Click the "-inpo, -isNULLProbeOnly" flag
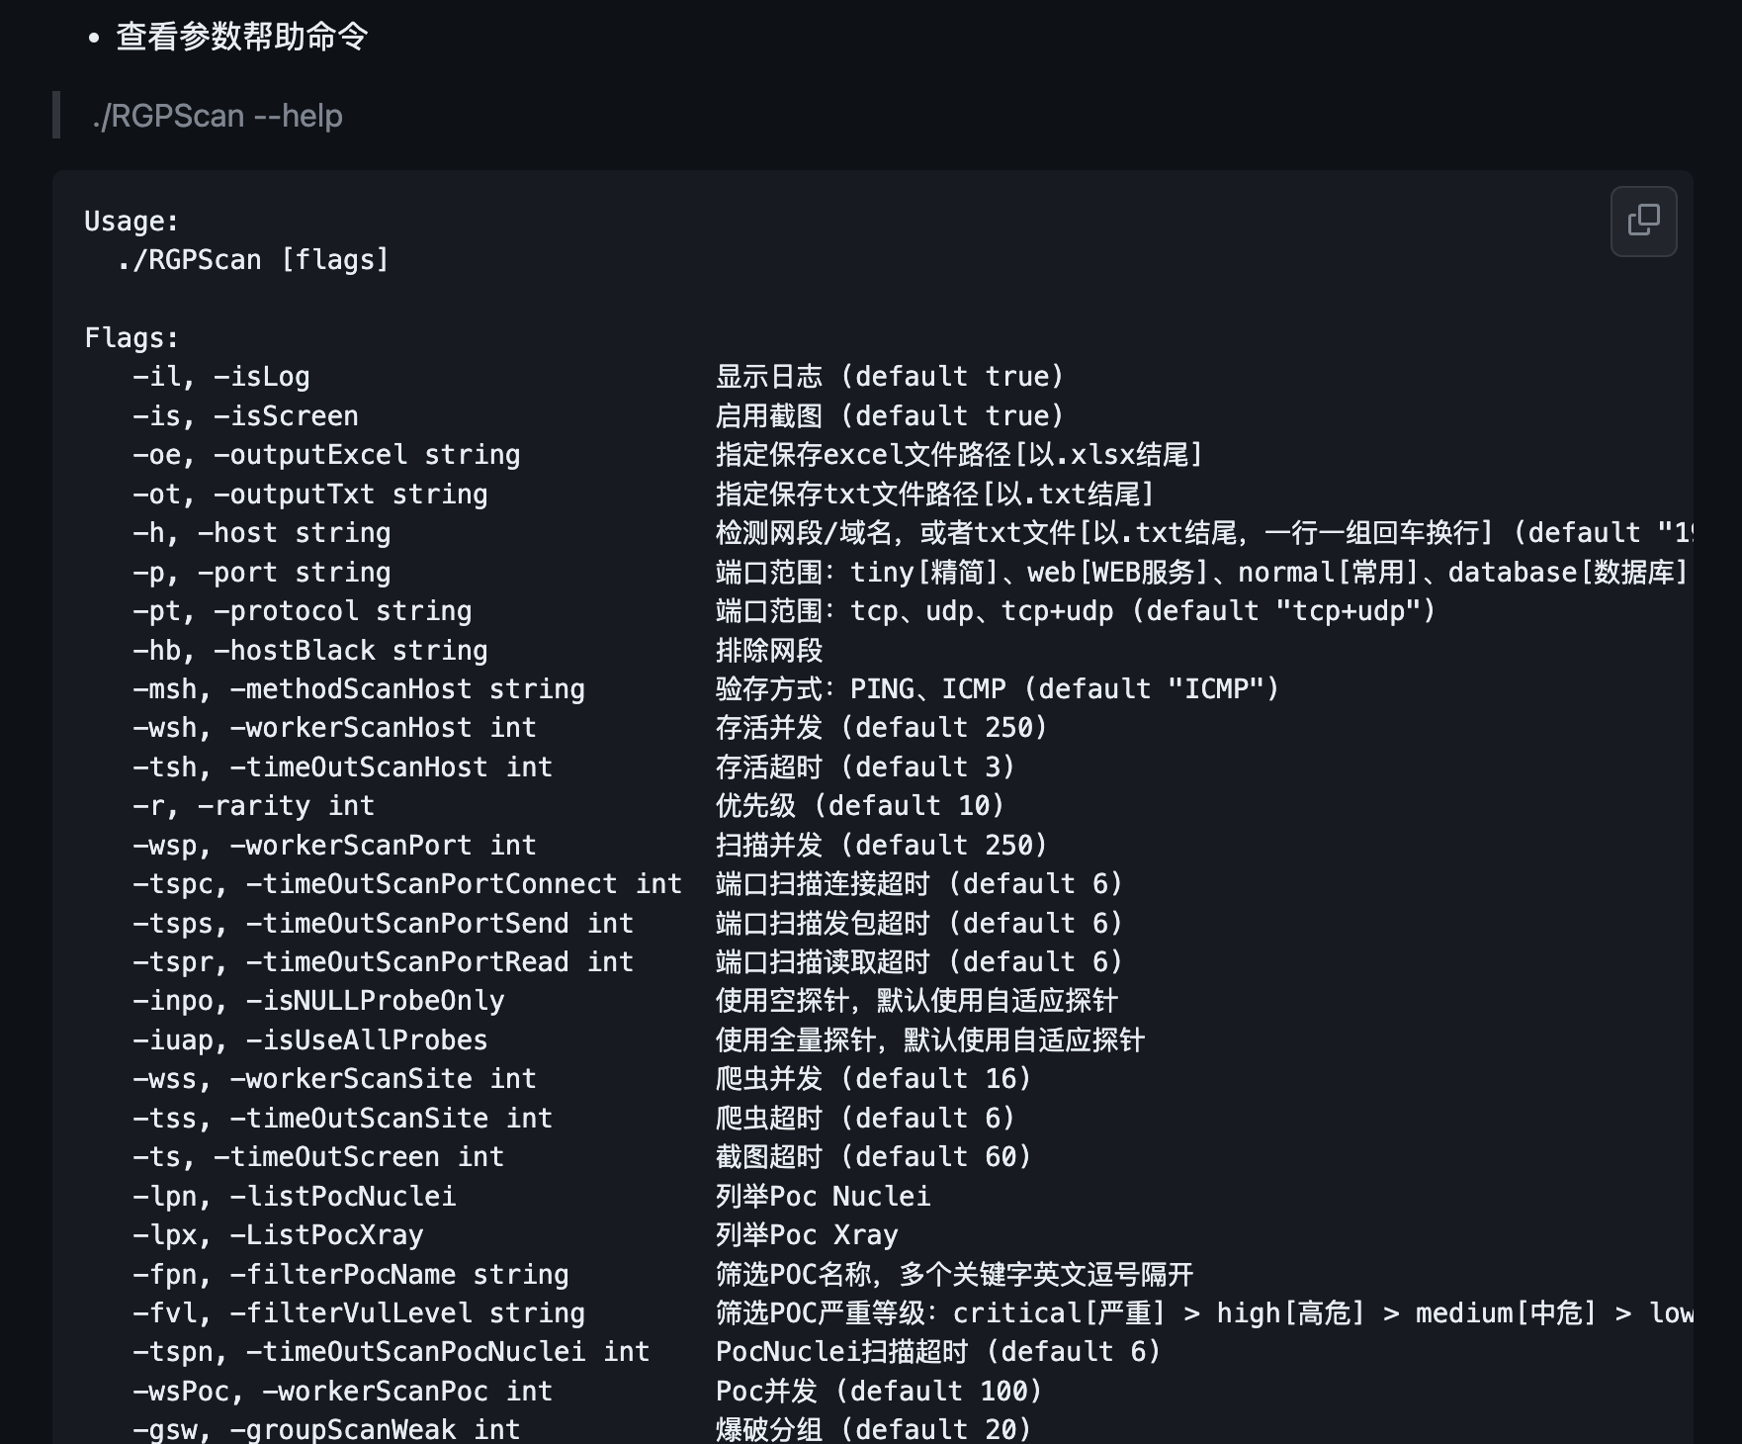The height and width of the screenshot is (1444, 1742). pos(318,1001)
